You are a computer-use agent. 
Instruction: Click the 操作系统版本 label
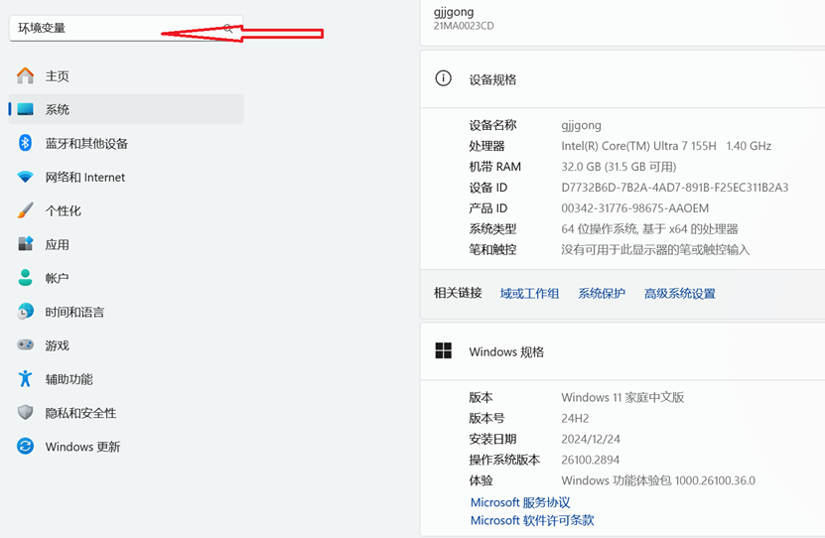click(x=504, y=460)
